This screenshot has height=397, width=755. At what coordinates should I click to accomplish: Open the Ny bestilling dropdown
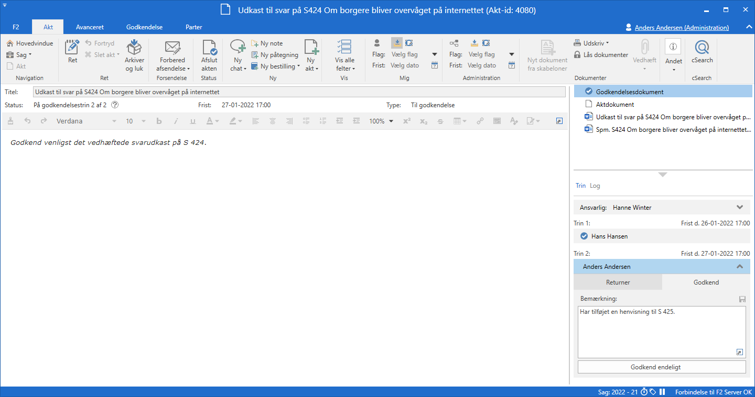(x=275, y=66)
